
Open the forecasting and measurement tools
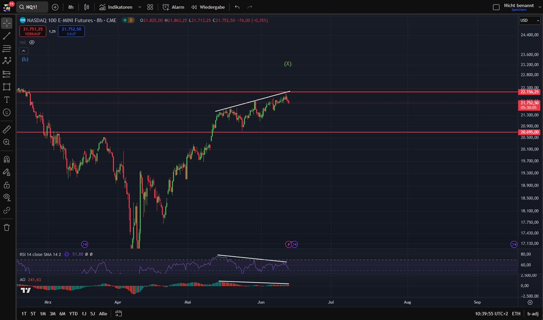point(6,73)
